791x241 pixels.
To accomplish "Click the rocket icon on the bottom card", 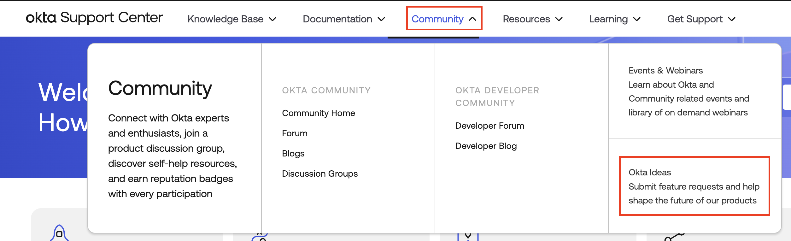I will (59, 233).
